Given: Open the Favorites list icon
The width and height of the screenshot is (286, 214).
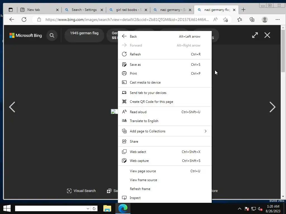Looking at the screenshot, I should pos(240,20).
